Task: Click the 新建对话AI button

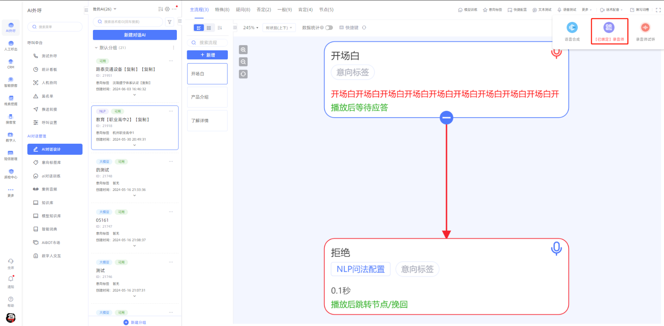Action: (135, 35)
